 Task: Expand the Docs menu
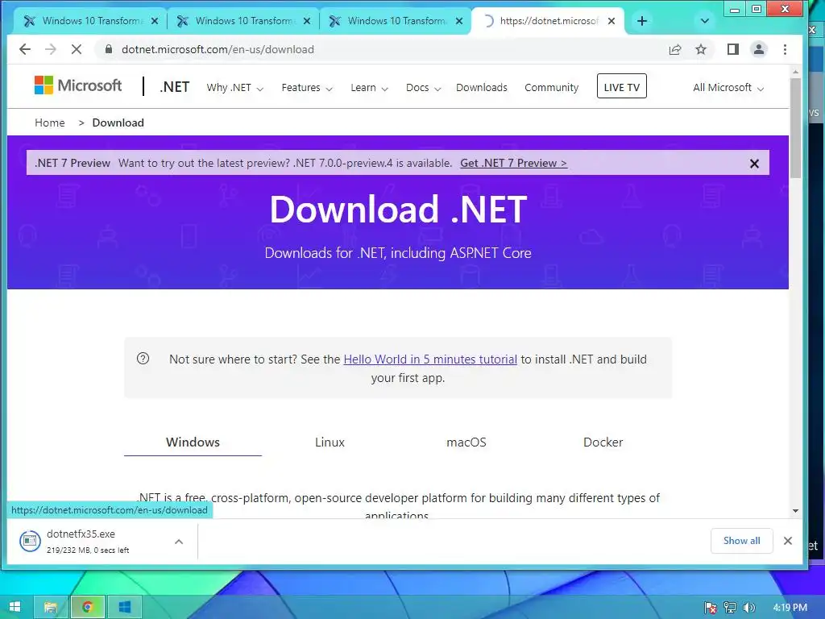point(423,87)
